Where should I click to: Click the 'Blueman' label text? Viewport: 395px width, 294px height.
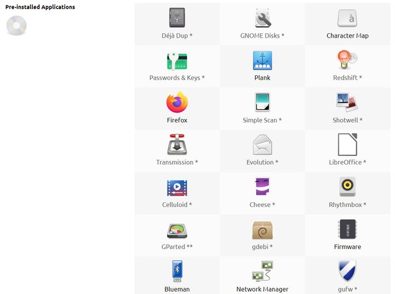[177, 289]
